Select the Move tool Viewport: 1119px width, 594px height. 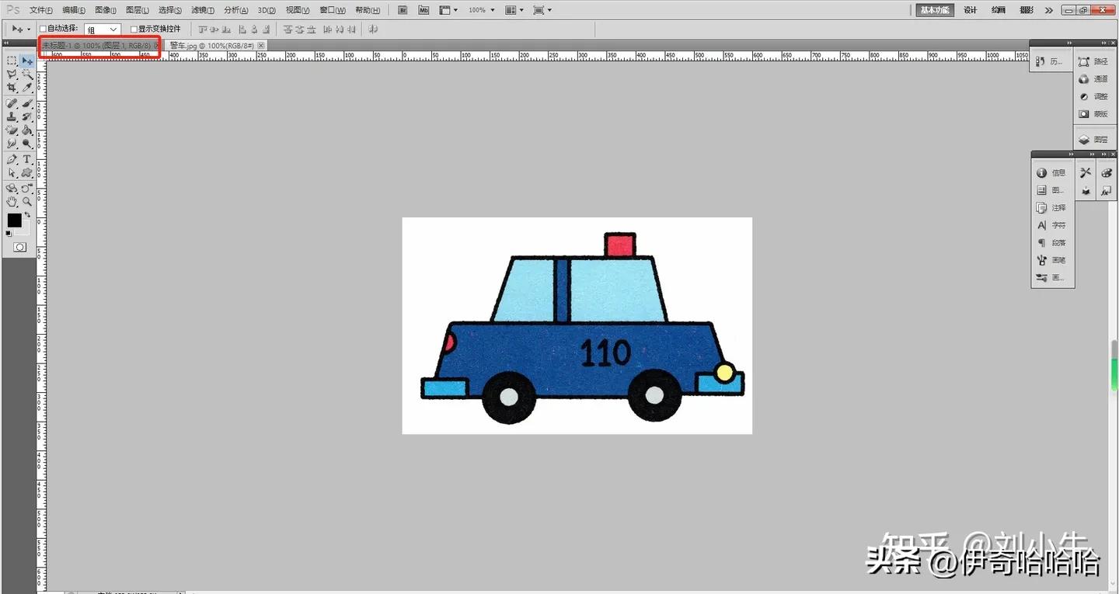[27, 61]
